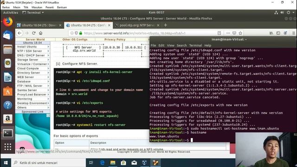Open VirtualBox Peranti menu
The width and height of the screenshot is (297, 167).
50,7
